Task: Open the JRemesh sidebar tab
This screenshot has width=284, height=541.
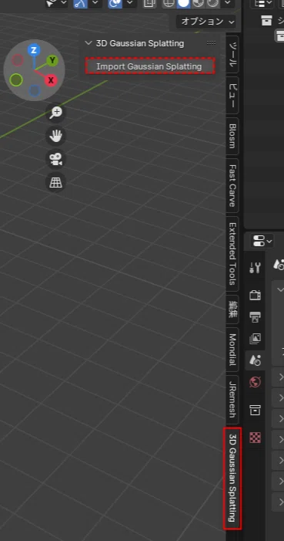Action: 232,399
